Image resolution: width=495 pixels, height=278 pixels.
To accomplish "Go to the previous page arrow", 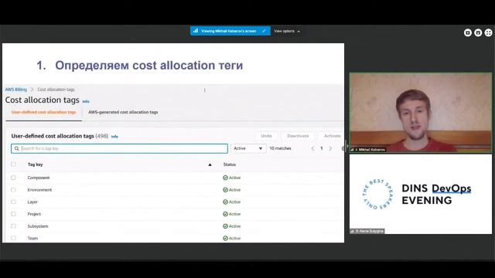I will coord(312,148).
